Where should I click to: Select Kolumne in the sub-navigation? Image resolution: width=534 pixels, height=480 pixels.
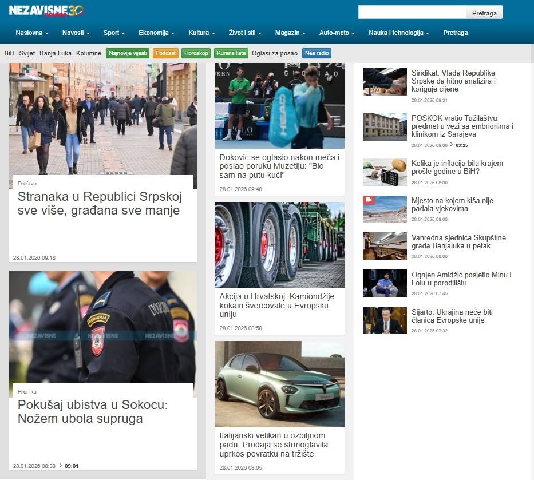click(x=89, y=53)
